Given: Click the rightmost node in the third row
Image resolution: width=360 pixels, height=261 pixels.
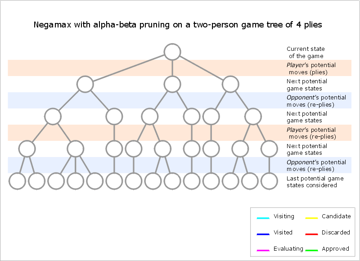Looking at the screenshot, I should coord(254,117).
